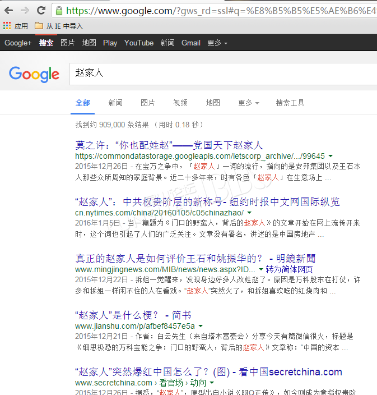The image size is (377, 395).
Task: Open the 纽约时报中文网 result about 赵家人
Action: tap(207, 202)
